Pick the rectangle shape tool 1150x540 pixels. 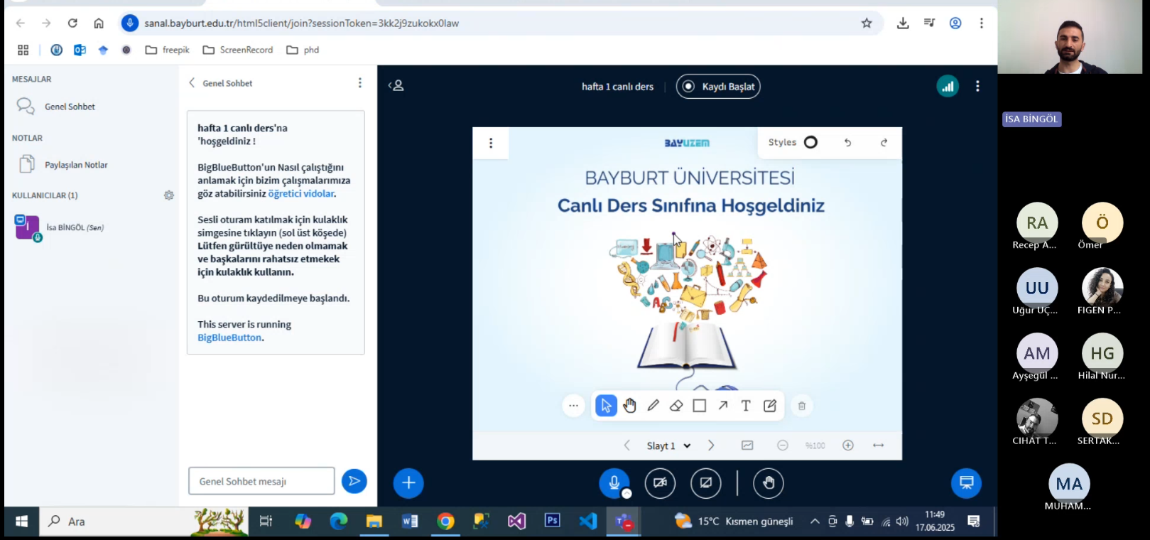click(x=700, y=406)
